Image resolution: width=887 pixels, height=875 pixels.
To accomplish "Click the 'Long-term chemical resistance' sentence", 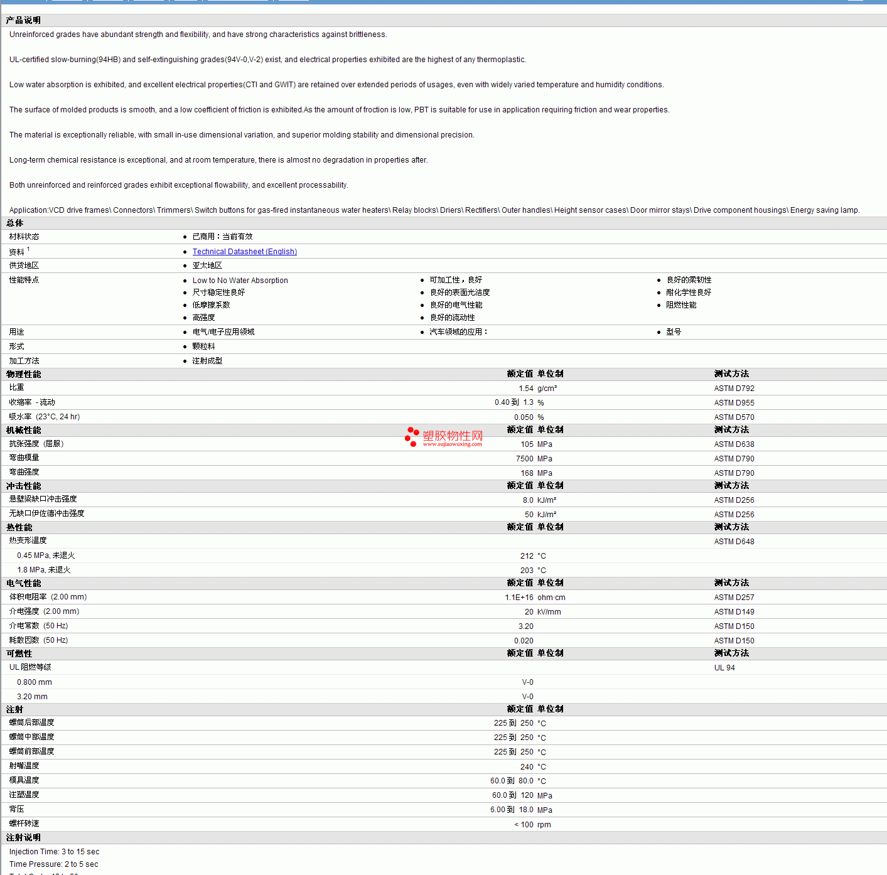I will (218, 160).
